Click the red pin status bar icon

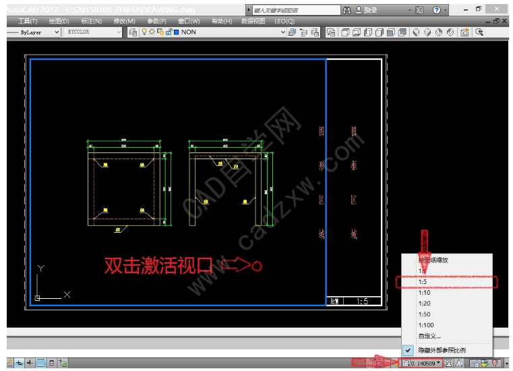(x=495, y=363)
